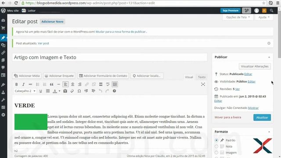Underline the selected text
The image size is (281, 158).
click(x=41, y=91)
